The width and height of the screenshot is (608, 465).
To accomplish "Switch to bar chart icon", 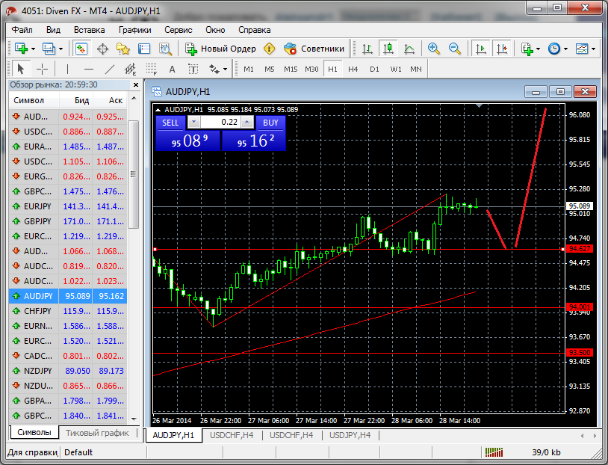I will (x=367, y=49).
